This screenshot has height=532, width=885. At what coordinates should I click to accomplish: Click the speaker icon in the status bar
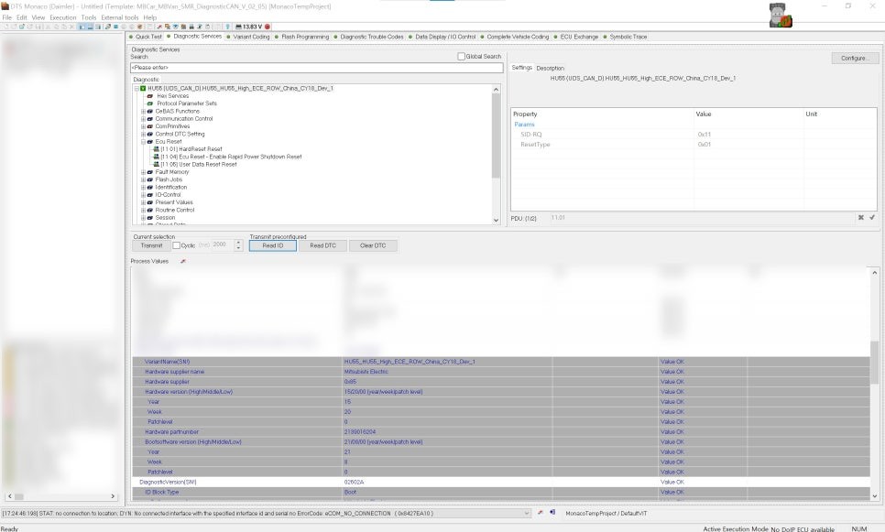click(552, 513)
